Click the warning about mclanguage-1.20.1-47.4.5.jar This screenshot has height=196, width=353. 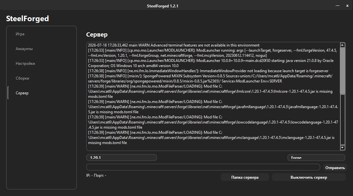(211, 138)
